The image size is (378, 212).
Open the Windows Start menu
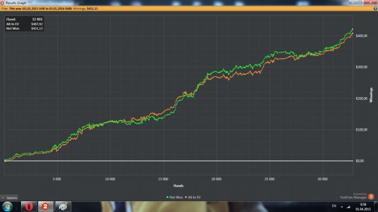point(7,207)
